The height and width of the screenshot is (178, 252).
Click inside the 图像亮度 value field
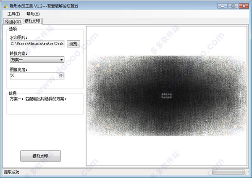tap(34, 76)
